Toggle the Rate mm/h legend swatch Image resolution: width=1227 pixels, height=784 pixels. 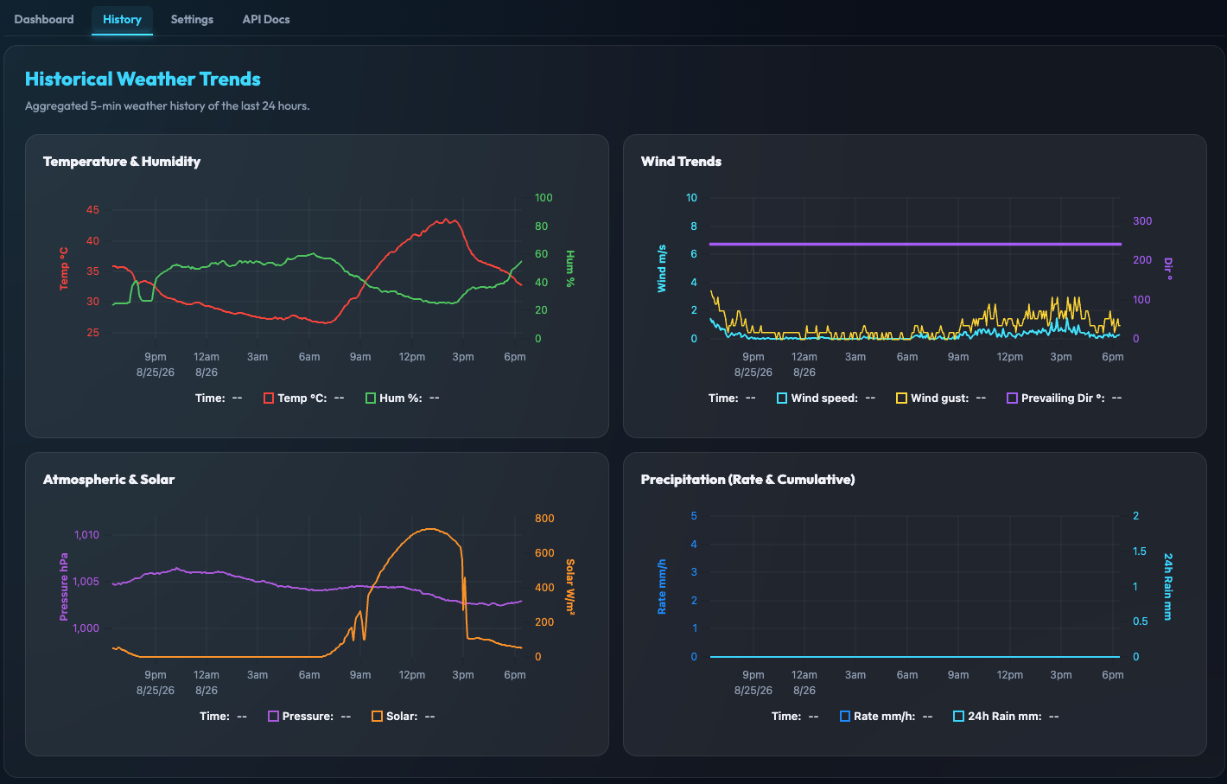(845, 717)
